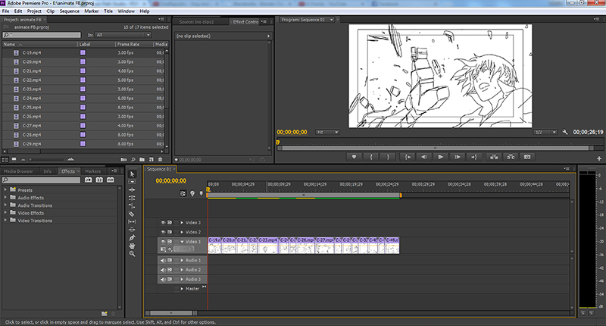Mute Audio 3 track output

[x=163, y=279]
